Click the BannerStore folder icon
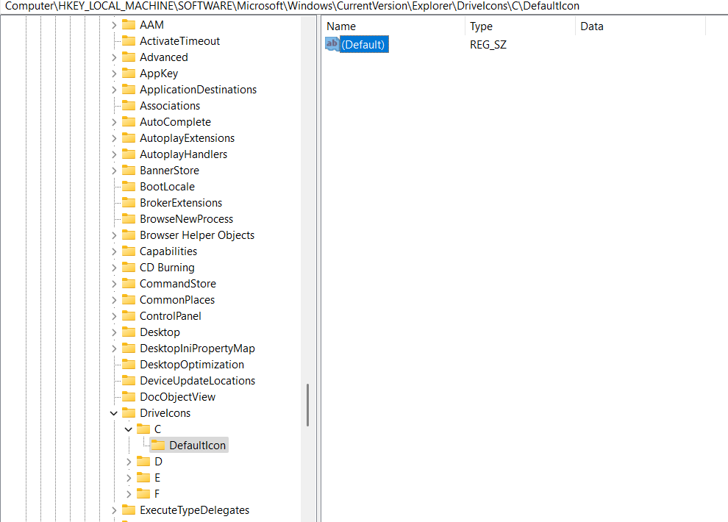This screenshot has height=522, width=728. (x=129, y=171)
